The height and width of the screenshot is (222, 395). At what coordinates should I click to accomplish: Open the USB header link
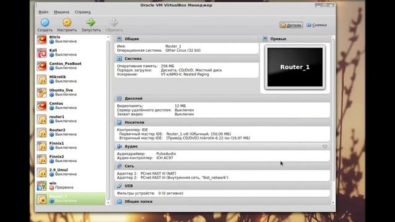(129, 186)
